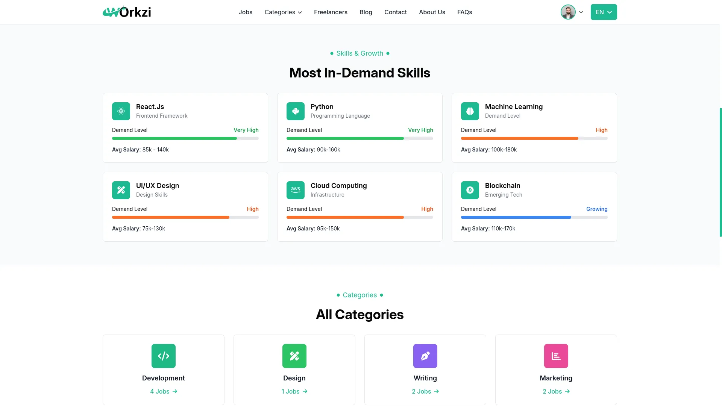Open 4 Jobs under Development
The image size is (722, 406).
tap(163, 391)
